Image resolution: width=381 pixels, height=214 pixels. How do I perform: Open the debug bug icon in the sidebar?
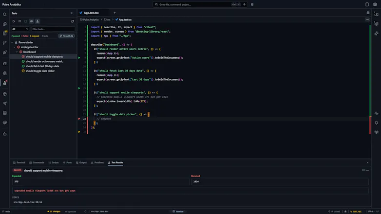click(4, 73)
